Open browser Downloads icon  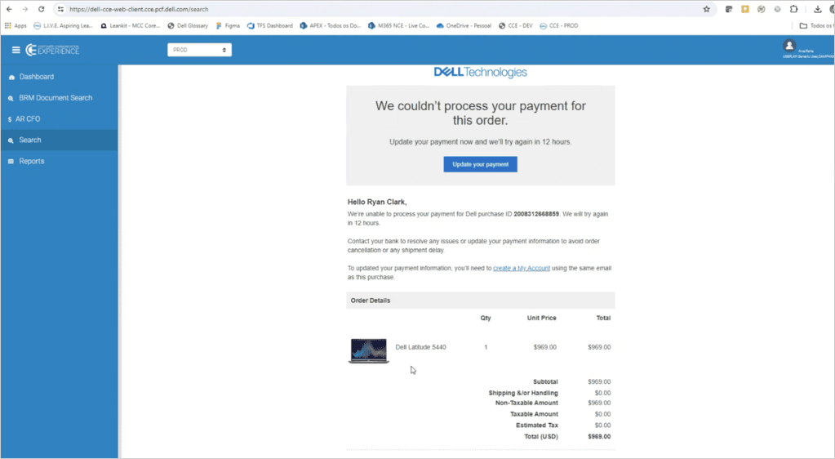(x=817, y=9)
